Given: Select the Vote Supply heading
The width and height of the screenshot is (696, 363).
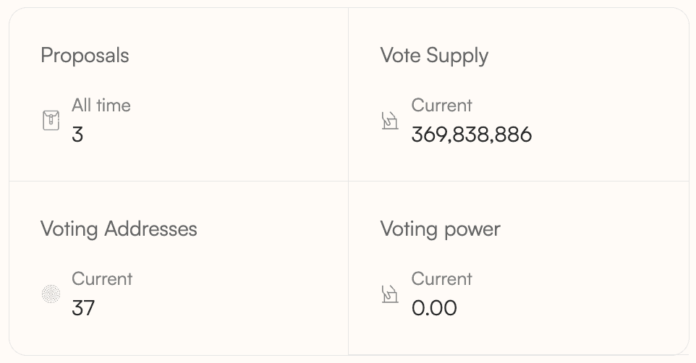Looking at the screenshot, I should 434,56.
